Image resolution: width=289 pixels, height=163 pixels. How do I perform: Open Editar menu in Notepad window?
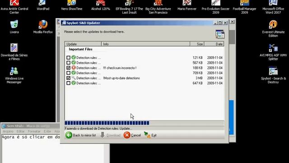click(x=20, y=131)
